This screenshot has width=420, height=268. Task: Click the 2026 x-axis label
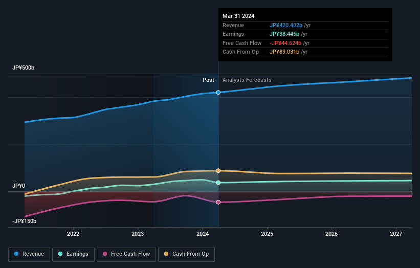331,234
